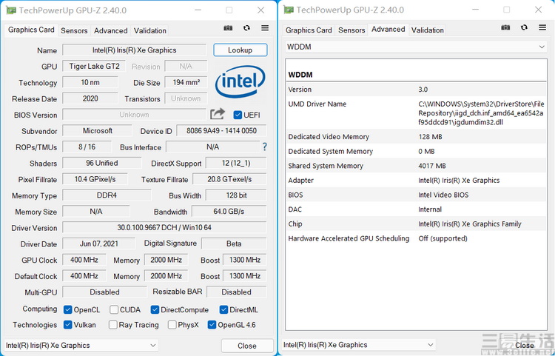Toggle the OpenCL checkbox
Image resolution: width=555 pixels, height=356 pixels.
[67, 309]
